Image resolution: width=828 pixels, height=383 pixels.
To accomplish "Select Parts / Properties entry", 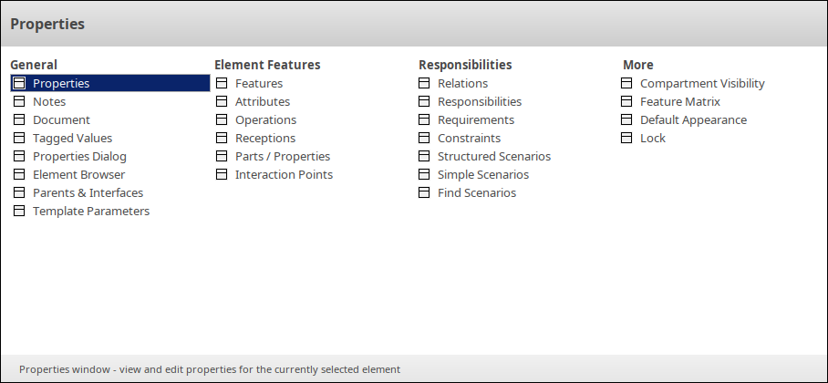I will [x=283, y=156].
